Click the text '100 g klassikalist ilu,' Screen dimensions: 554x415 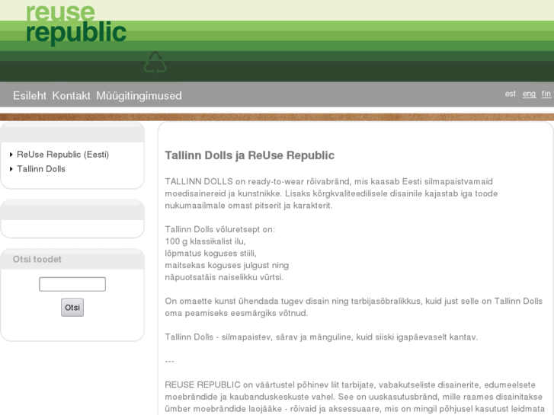click(205, 241)
